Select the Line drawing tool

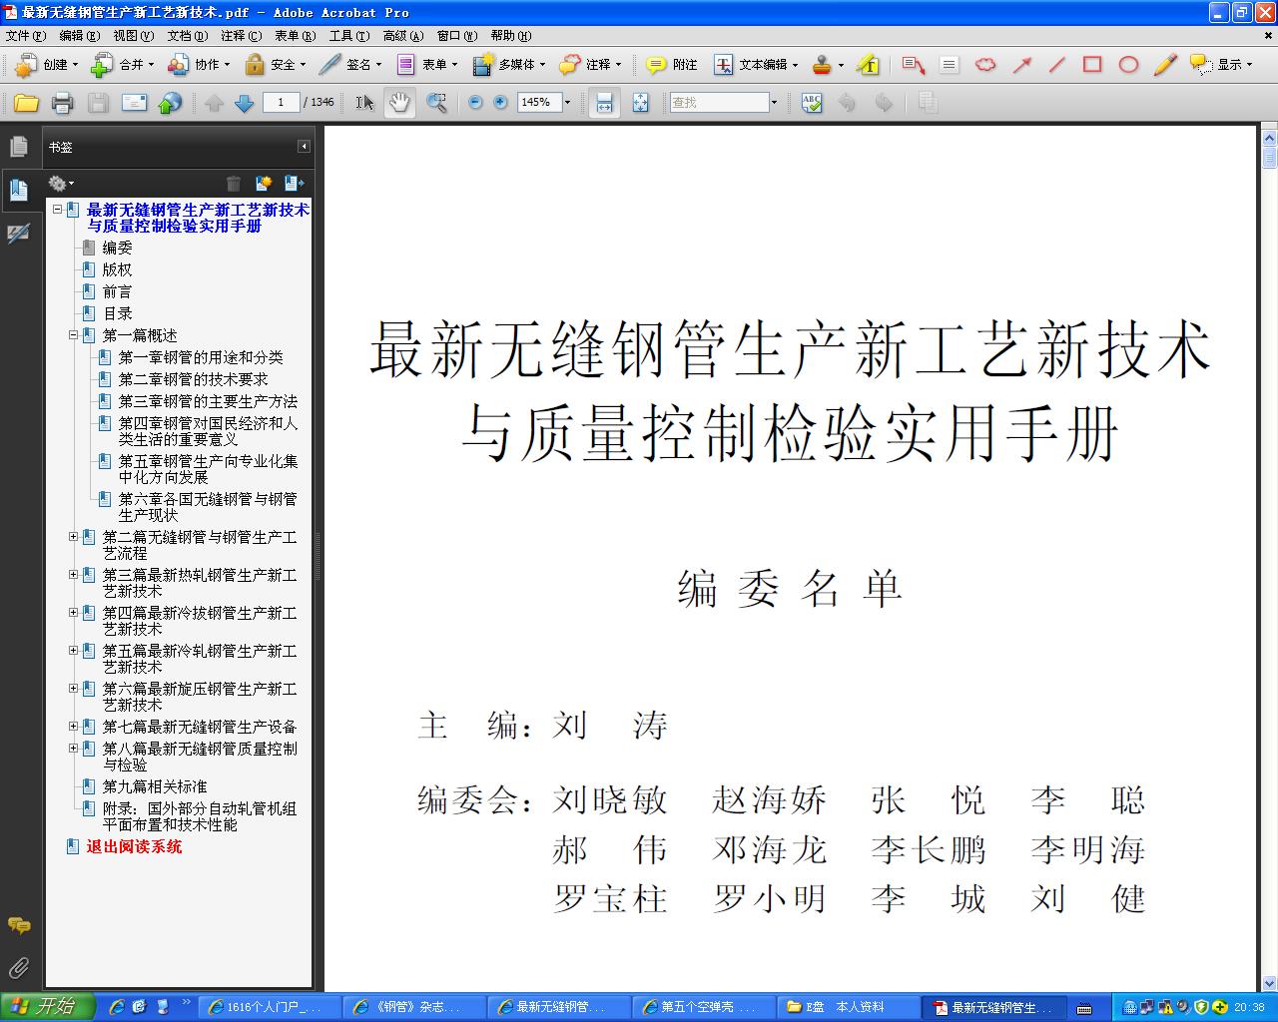pyautogui.click(x=1057, y=65)
